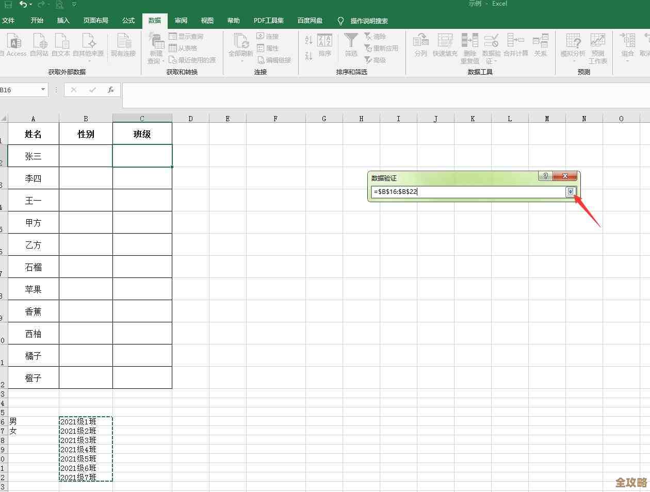
Task: Expand the Name Box dropdown arrow
Action: coord(43,90)
